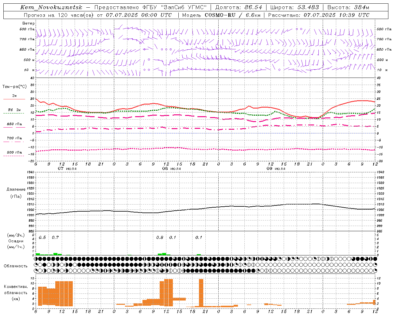This screenshot has width=393, height=314.
Task: Click the Td 2м legend label
Action: tap(14, 110)
